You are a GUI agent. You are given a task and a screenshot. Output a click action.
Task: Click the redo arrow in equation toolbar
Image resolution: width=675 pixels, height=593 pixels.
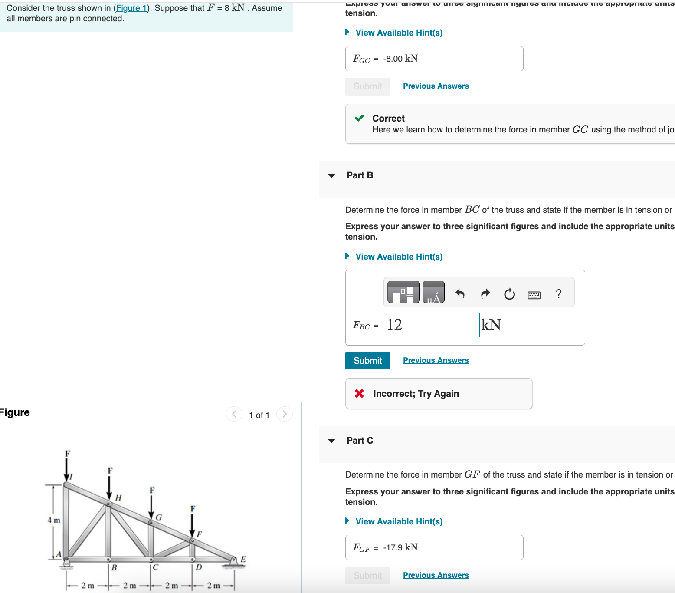(485, 293)
